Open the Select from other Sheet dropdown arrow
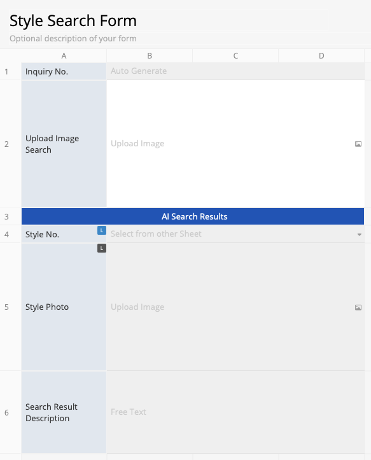The image size is (371, 460). 360,234
